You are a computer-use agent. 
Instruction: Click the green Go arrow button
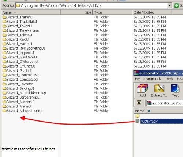click(176, 5)
